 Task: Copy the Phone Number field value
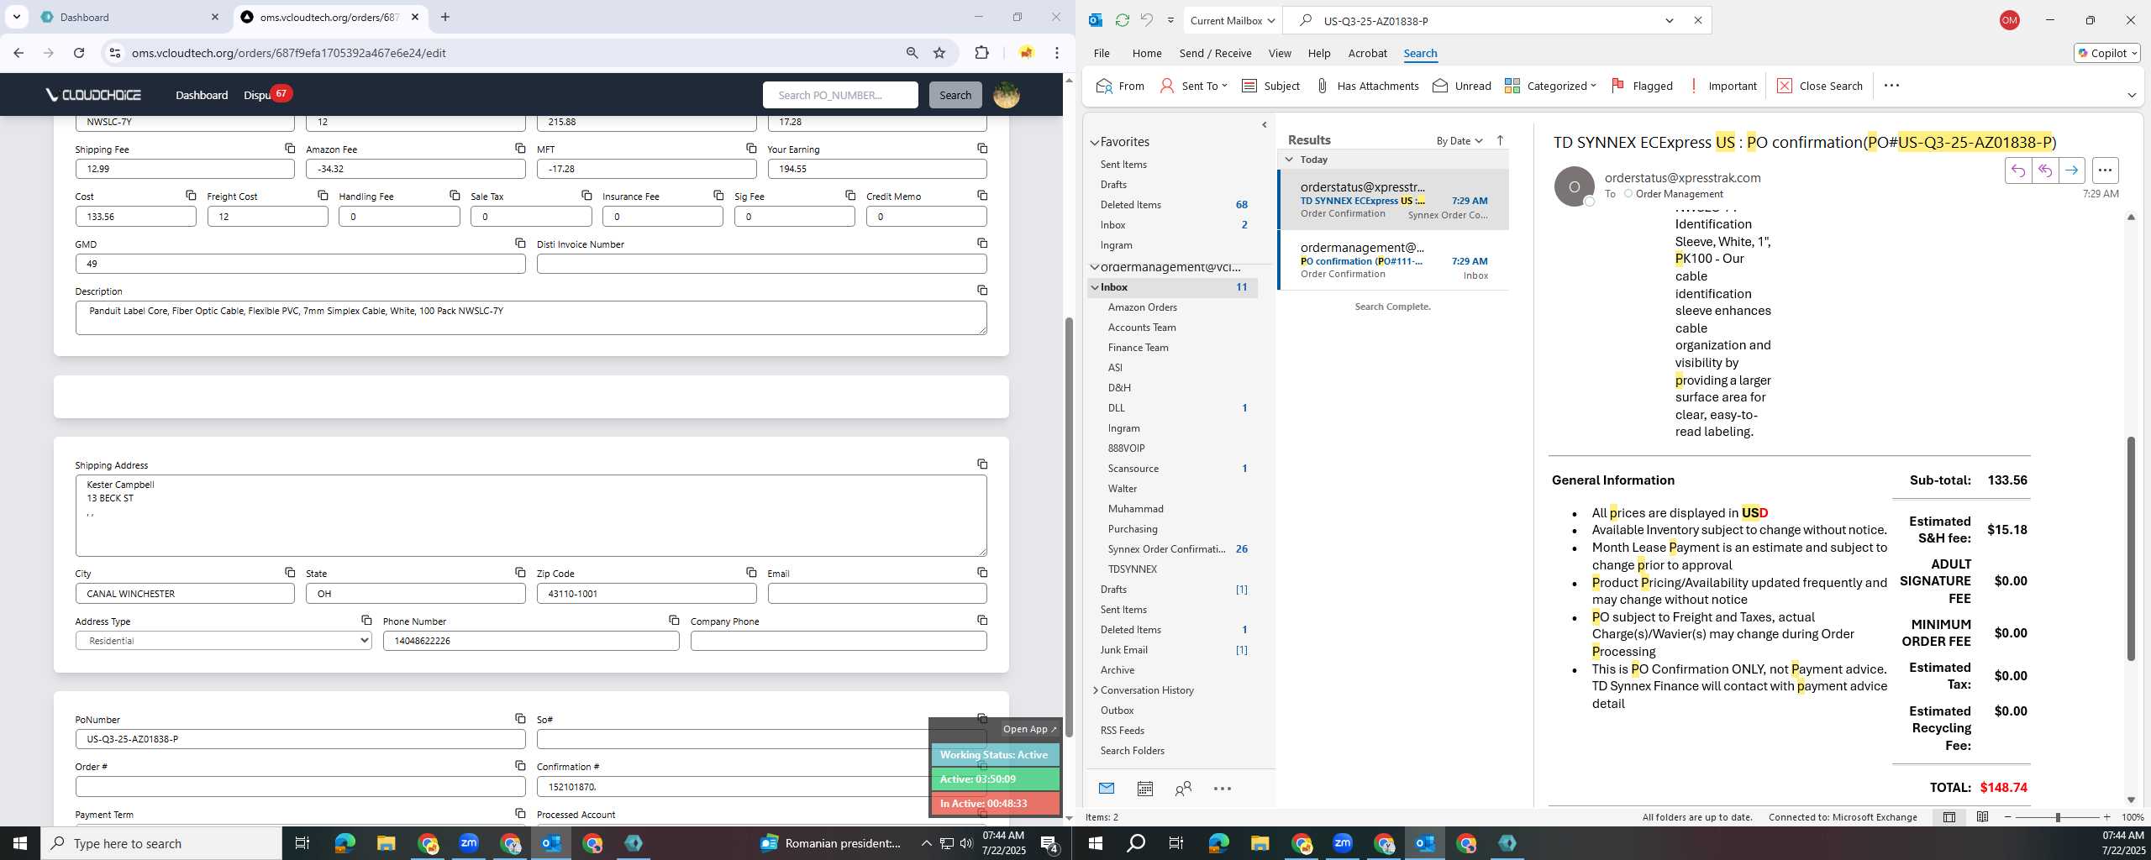pyautogui.click(x=674, y=620)
